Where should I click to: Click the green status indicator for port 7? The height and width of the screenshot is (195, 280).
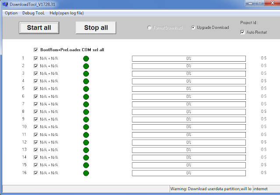click(86, 104)
